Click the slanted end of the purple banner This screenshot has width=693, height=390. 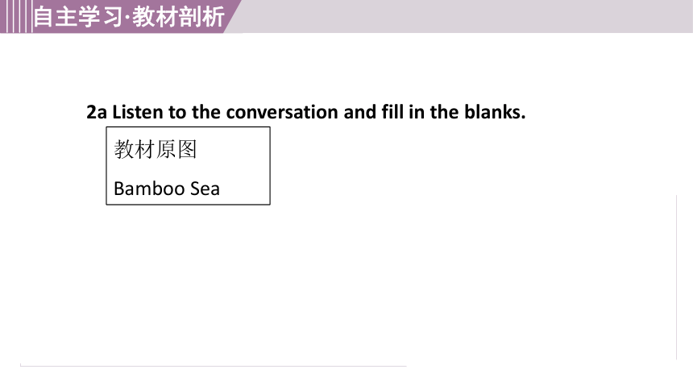tap(233, 16)
